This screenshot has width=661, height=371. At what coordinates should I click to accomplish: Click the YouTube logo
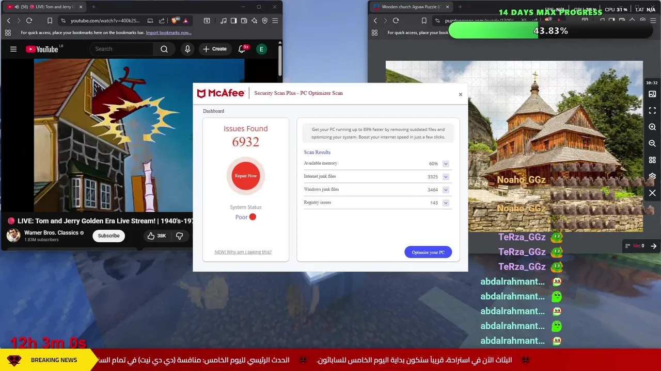42,49
